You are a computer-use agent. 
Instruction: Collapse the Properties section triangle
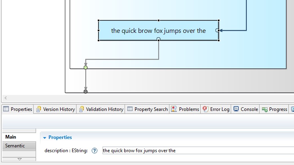44,138
